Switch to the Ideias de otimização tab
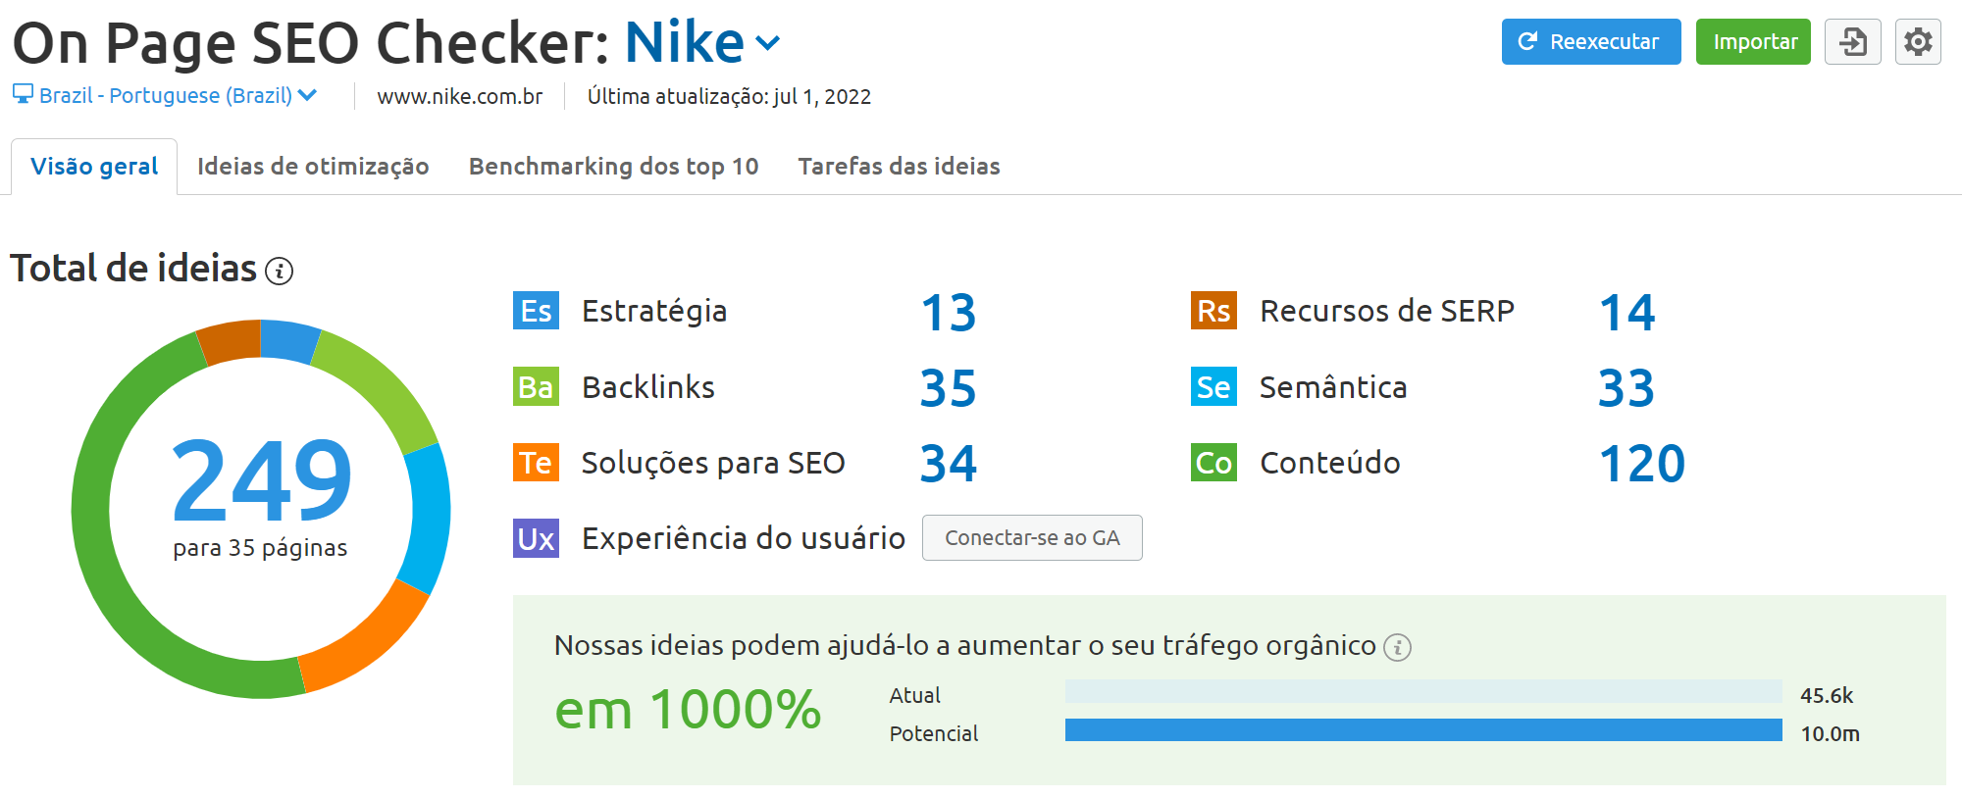Image resolution: width=1962 pixels, height=798 pixels. [312, 166]
